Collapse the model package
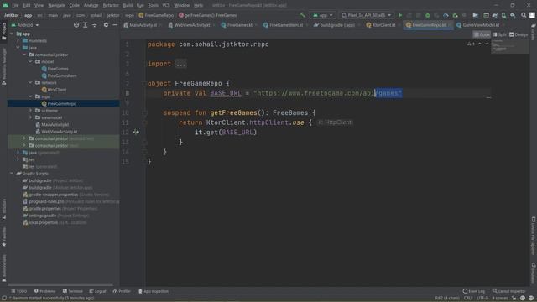This screenshot has height=302, width=537. coord(31,61)
